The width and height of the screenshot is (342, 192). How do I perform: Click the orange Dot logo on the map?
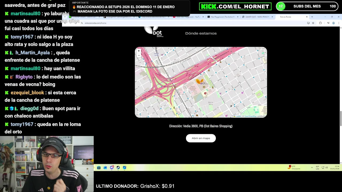click(201, 82)
